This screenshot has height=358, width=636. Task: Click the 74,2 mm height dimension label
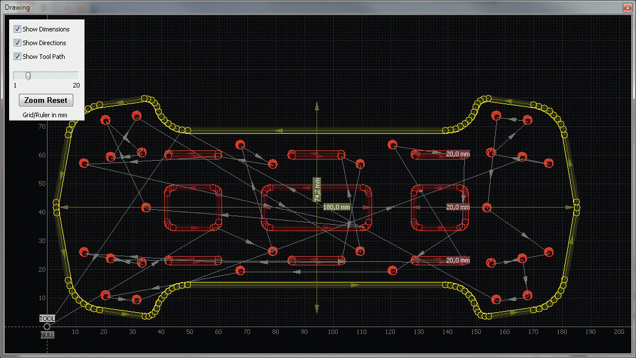point(317,189)
